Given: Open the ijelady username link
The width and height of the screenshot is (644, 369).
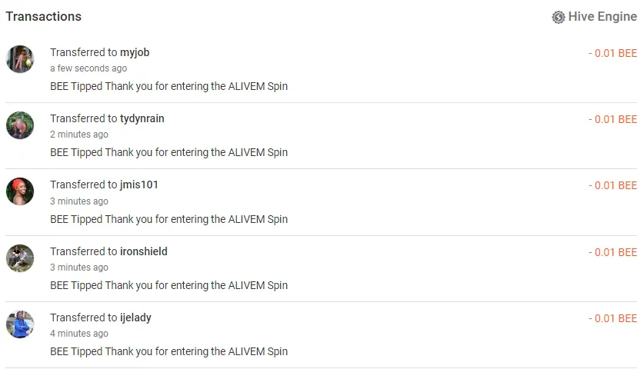Looking at the screenshot, I should click(x=135, y=317).
